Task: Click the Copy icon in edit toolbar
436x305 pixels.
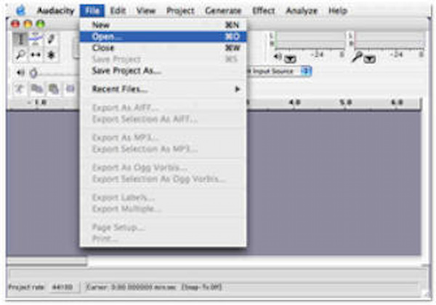Action: [x=37, y=89]
